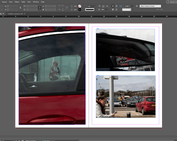Click the rotate 90° clockwise icon
Viewport: 177px width, 141px height.
coord(59,6)
